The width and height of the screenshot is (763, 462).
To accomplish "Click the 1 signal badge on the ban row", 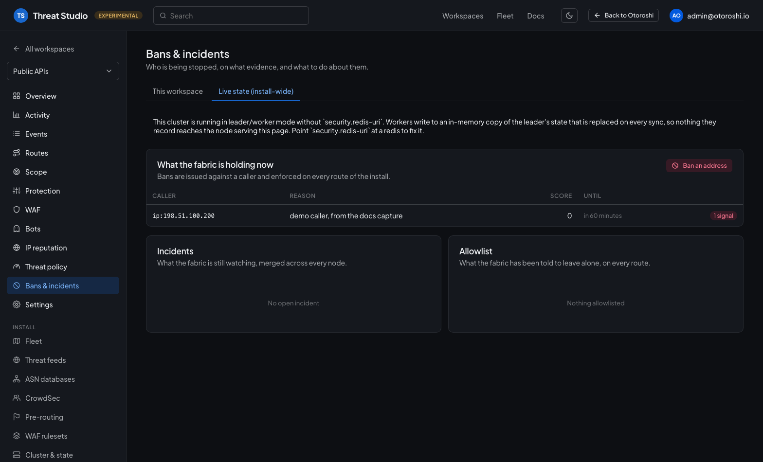I will (724, 216).
